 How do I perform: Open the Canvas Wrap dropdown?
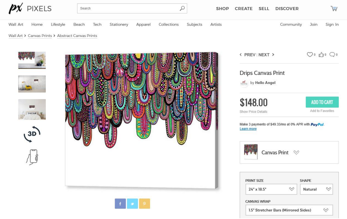[x=289, y=210]
